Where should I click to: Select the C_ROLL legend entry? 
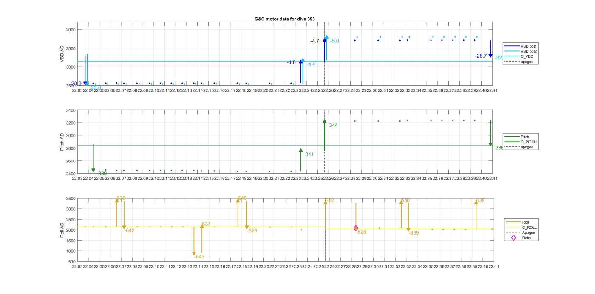point(521,227)
